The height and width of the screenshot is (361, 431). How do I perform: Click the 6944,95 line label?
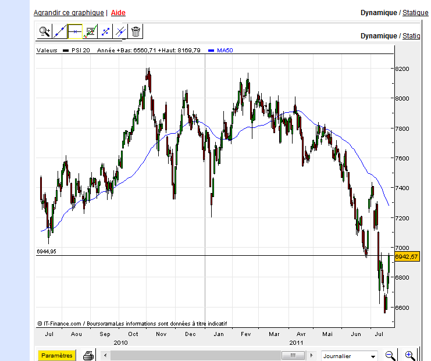coord(47,251)
